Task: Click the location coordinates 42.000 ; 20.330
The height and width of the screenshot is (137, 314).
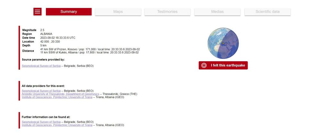Action: tap(50, 42)
